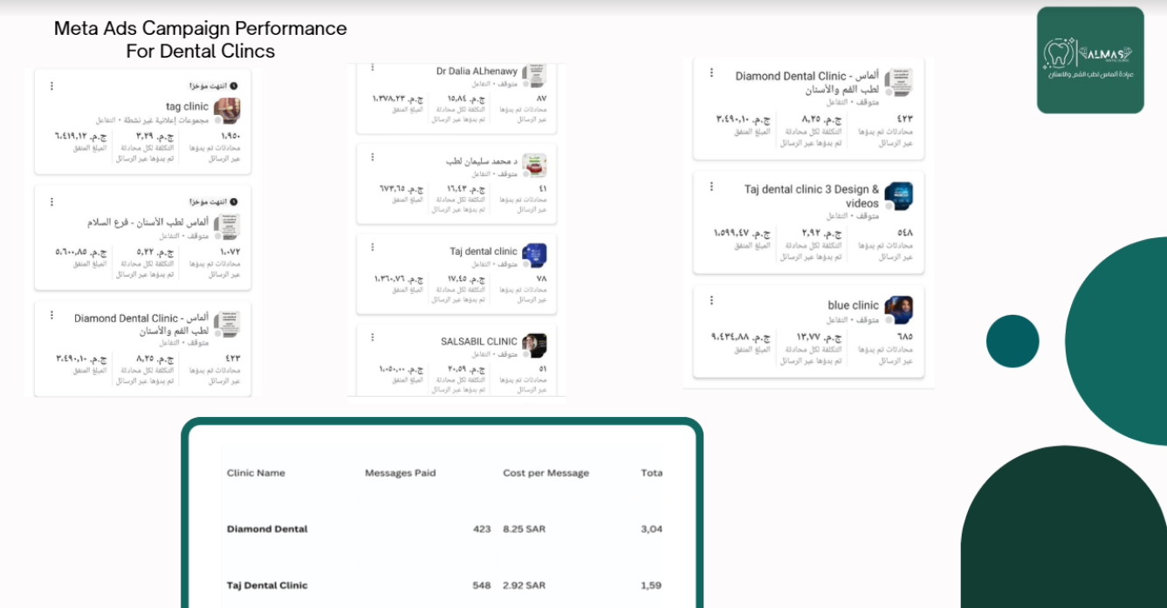Click the tag clinic profile thumbnail
1167x608 pixels.
(227, 111)
